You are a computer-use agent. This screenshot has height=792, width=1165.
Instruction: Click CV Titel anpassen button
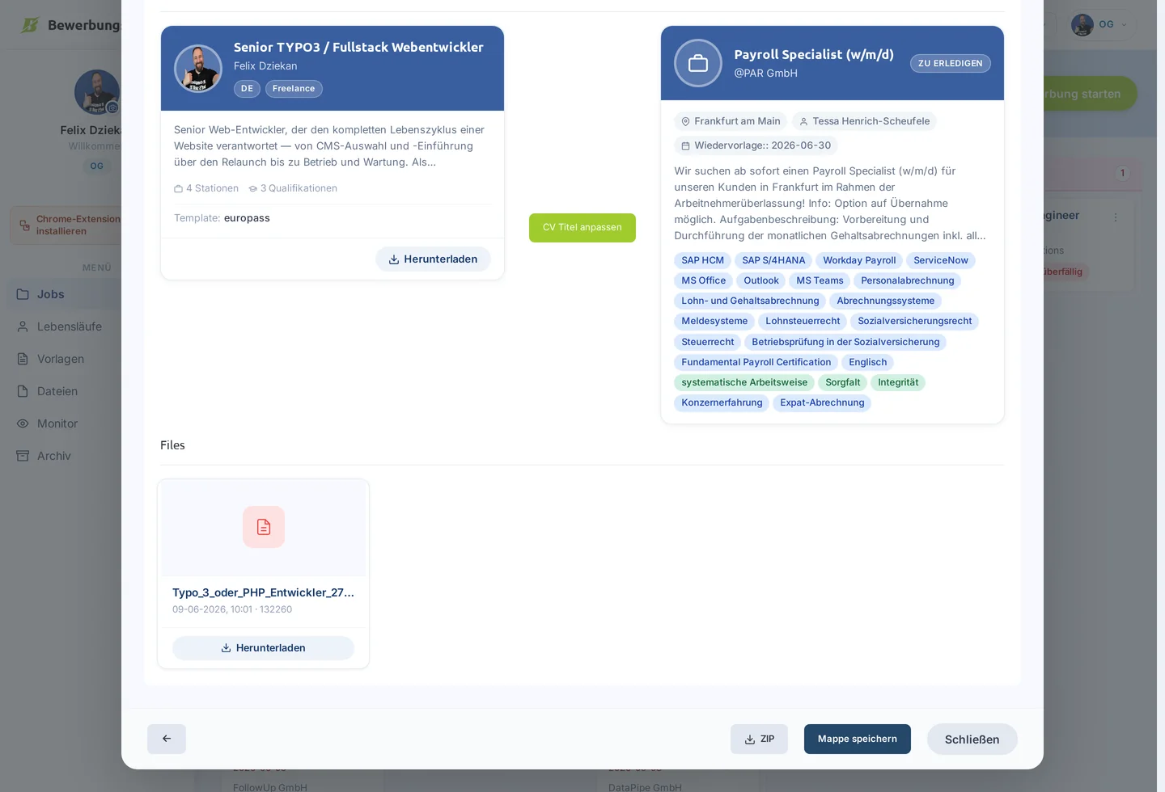[582, 228]
